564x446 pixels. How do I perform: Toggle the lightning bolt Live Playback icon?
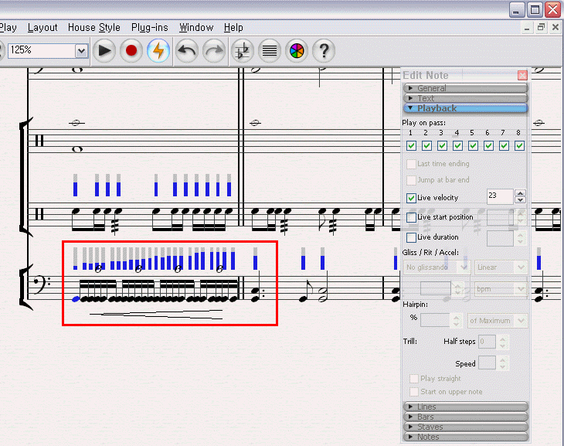point(158,52)
